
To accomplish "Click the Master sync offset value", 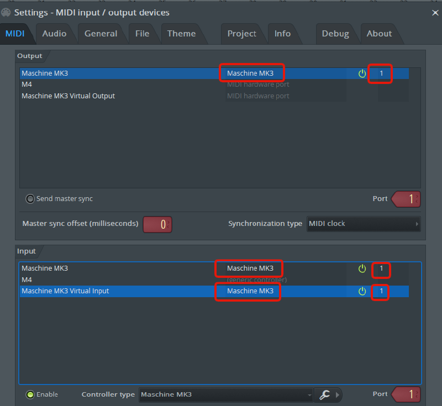I will pyautogui.click(x=157, y=225).
